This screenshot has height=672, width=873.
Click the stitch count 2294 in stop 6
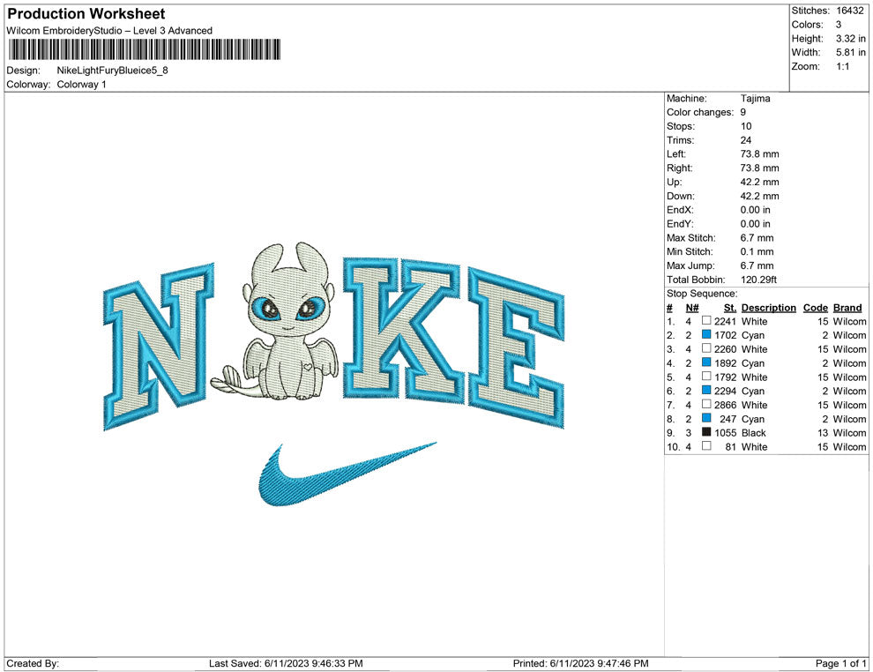pos(726,391)
